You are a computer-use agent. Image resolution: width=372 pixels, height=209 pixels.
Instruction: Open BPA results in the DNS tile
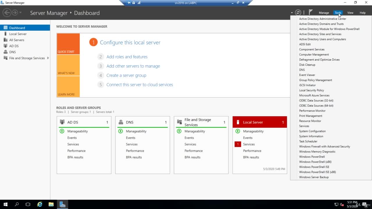[134, 157]
